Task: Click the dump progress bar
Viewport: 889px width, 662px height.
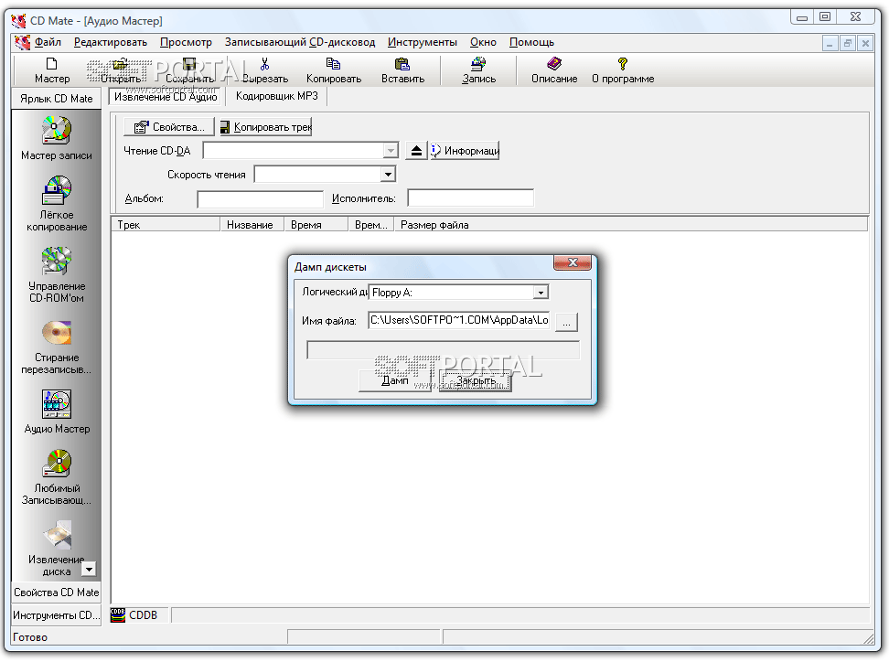Action: pyautogui.click(x=443, y=349)
